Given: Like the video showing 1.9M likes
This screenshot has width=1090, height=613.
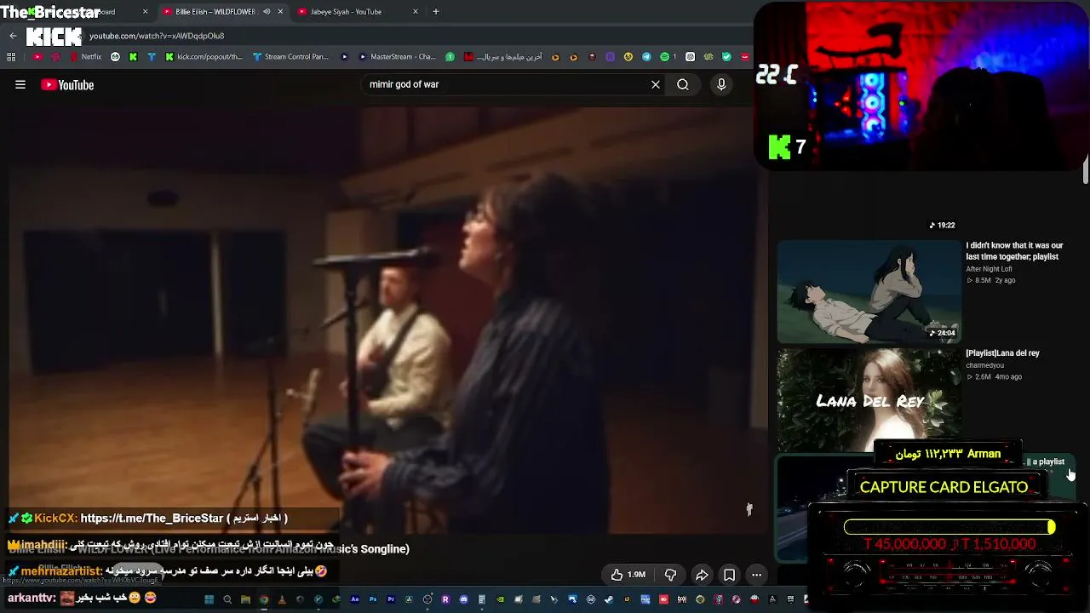Looking at the screenshot, I should coord(628,575).
